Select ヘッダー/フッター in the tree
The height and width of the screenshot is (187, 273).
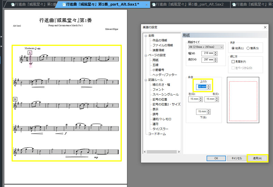click(x=165, y=75)
